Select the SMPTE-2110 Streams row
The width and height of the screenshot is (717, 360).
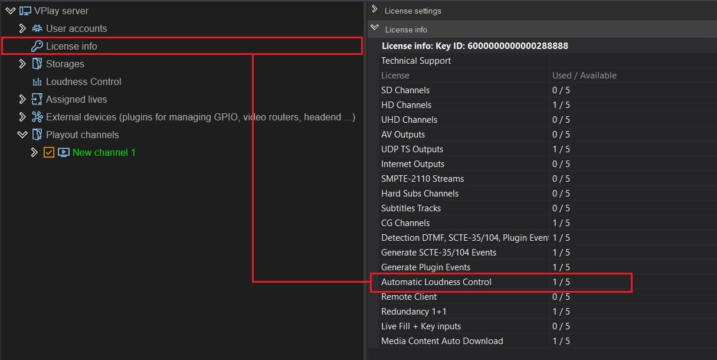tap(548, 179)
